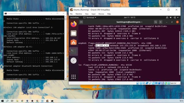Open the optical disc icon in the dock
Viewport: 184px width, 103px height.
(x=74, y=60)
